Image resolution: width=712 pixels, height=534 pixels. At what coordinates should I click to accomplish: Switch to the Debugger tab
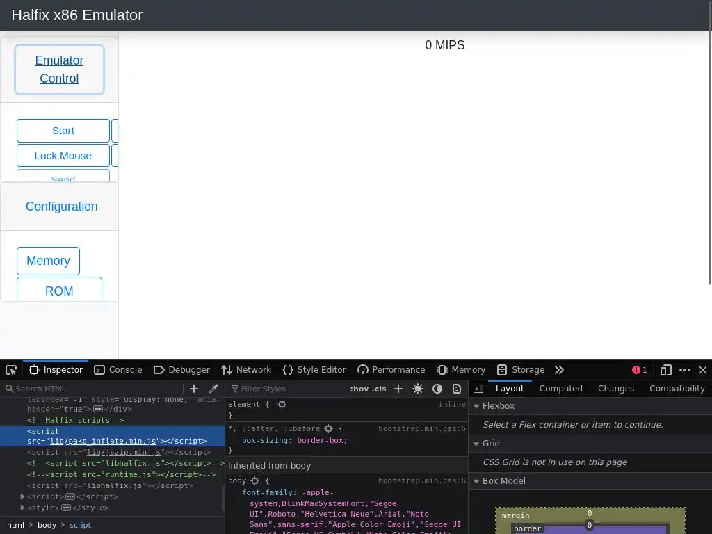181,370
